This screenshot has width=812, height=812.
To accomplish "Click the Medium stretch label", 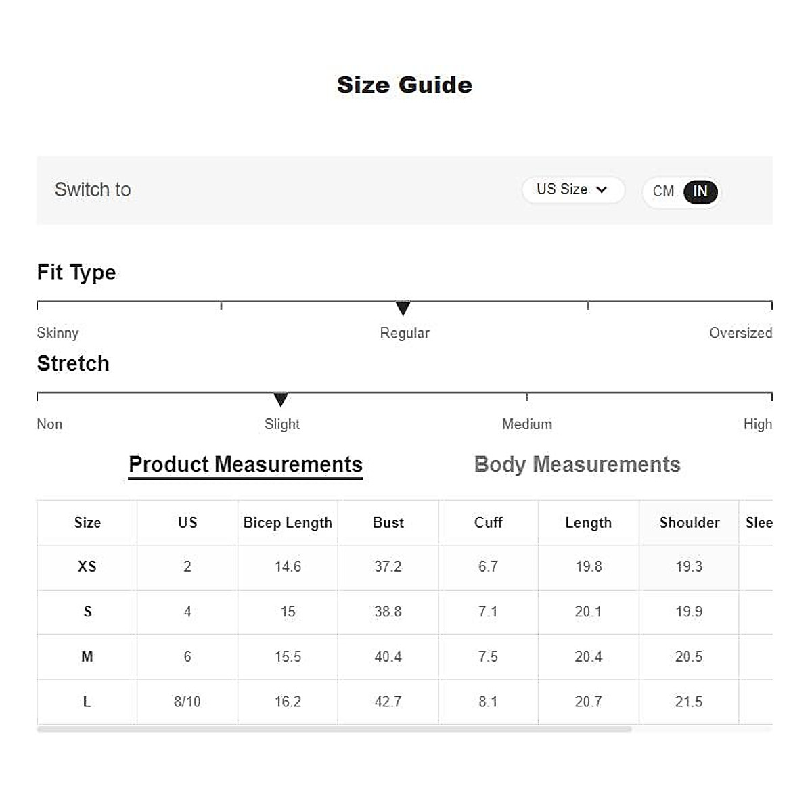I will [x=527, y=424].
